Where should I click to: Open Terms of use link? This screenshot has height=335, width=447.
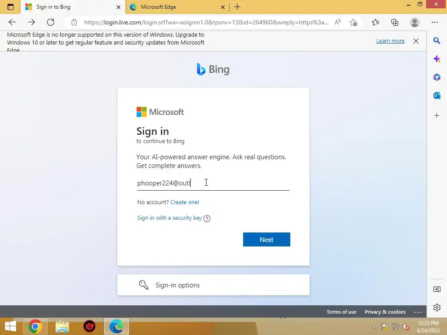[x=341, y=312]
